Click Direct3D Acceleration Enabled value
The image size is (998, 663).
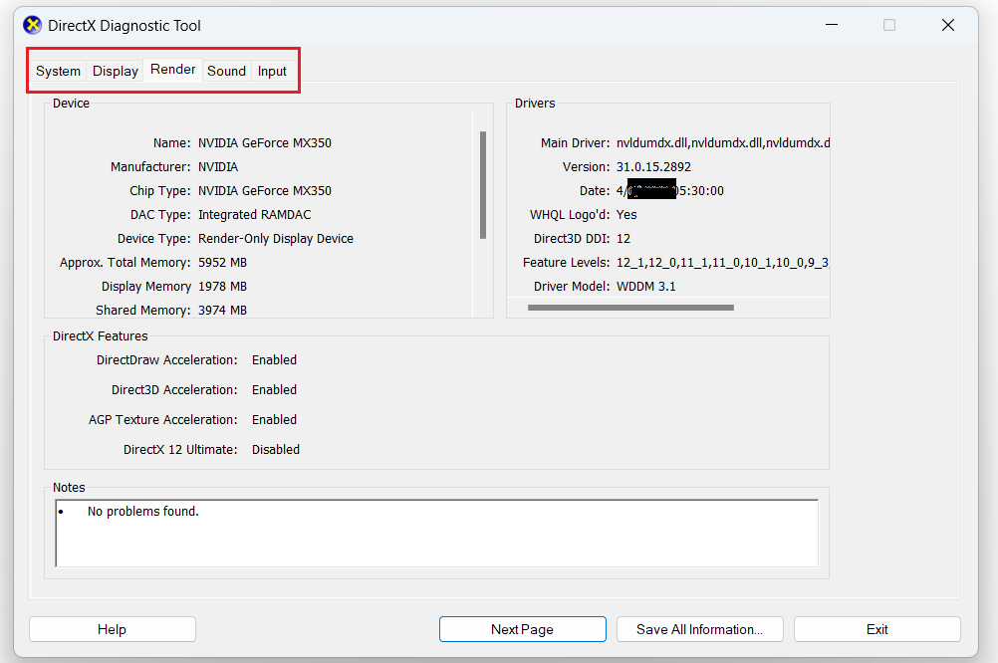[274, 389]
